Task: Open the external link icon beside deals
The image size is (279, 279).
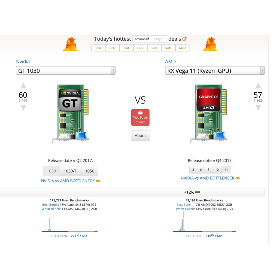Action: coord(184,39)
